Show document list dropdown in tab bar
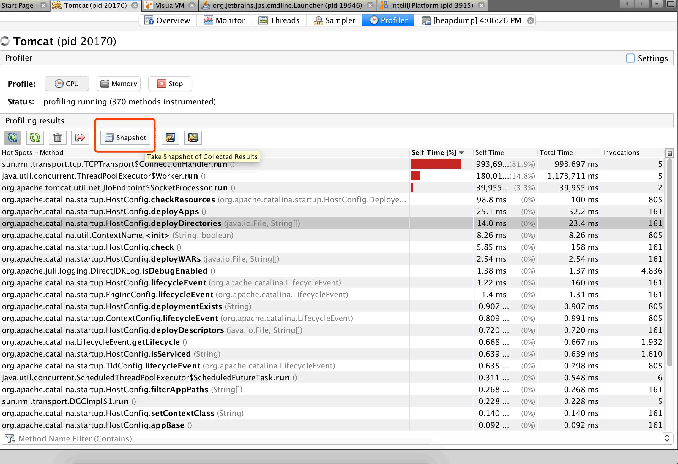Viewport: 678px width, 464px height. [x=657, y=4]
